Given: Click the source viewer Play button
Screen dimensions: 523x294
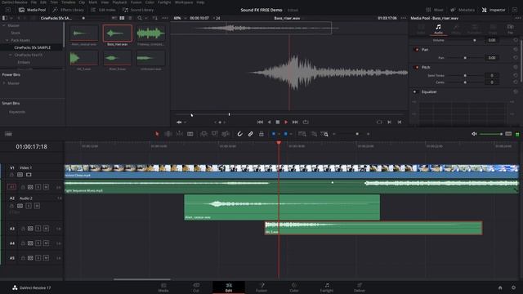Looking at the screenshot, I should [286, 122].
